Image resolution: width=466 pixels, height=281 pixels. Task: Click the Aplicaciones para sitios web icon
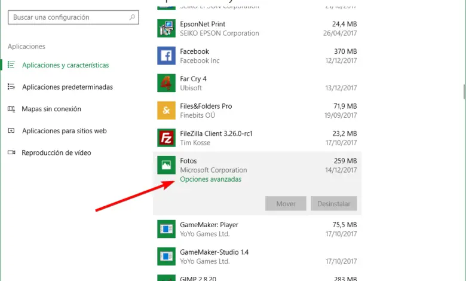(11, 130)
